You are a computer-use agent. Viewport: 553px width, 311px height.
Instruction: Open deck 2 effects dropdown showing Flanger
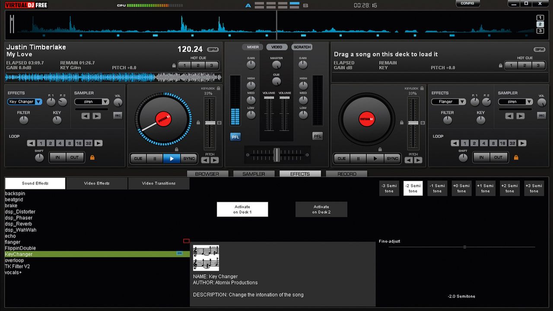point(448,102)
